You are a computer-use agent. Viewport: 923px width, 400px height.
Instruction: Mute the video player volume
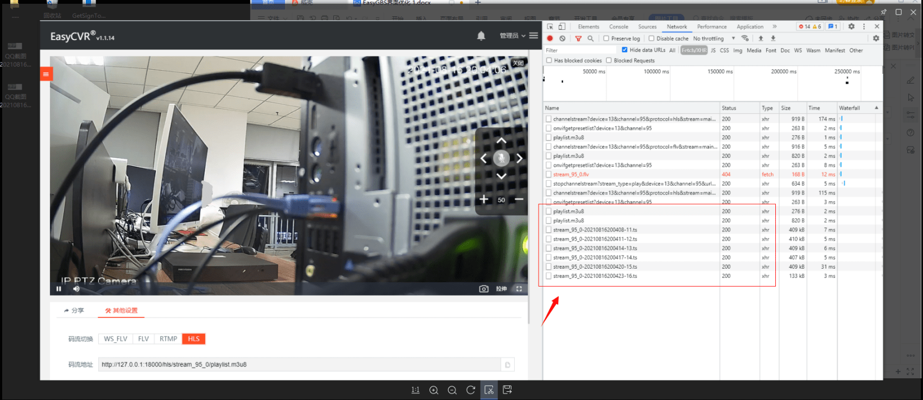pyautogui.click(x=77, y=289)
